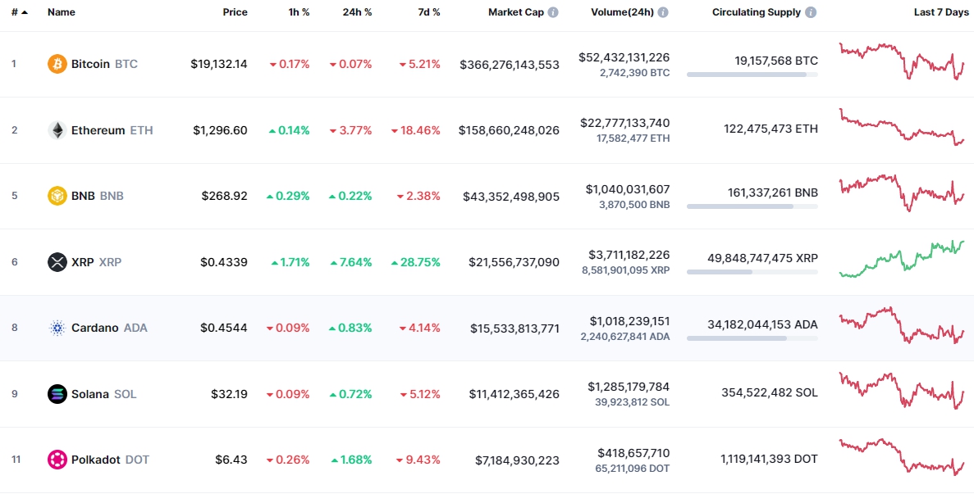Open Polkadot 7-day sparkline chart
The height and width of the screenshot is (494, 974).
point(902,457)
